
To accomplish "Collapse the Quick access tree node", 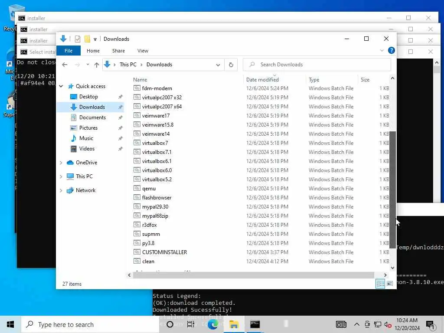I will pyautogui.click(x=61, y=86).
